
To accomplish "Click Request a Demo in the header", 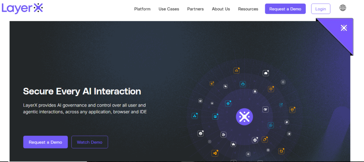I will coord(285,9).
